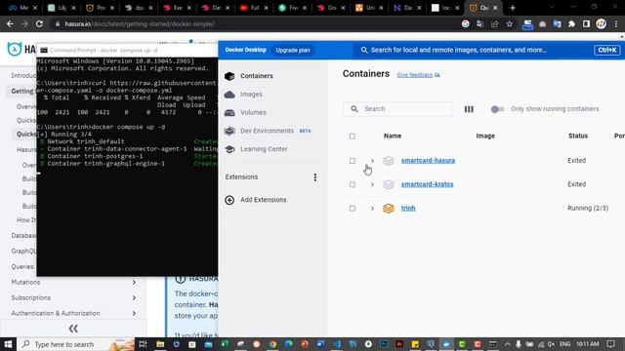Click Add Extensions plus icon
The height and width of the screenshot is (351, 625).
229,200
